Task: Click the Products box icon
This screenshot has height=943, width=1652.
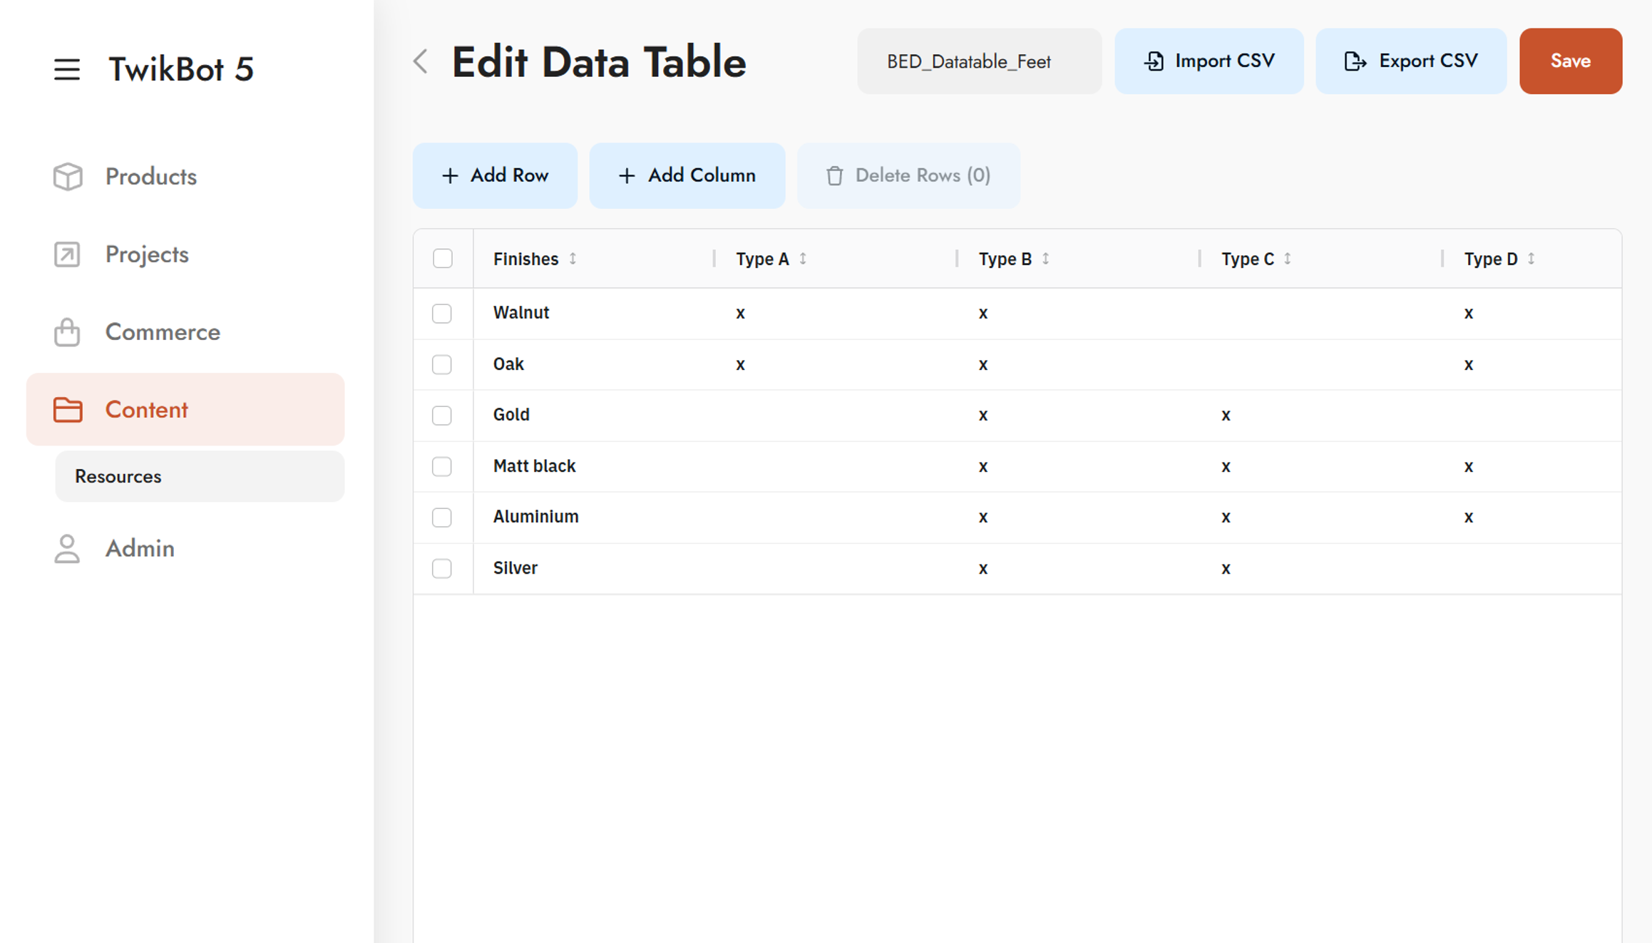Action: pos(68,176)
